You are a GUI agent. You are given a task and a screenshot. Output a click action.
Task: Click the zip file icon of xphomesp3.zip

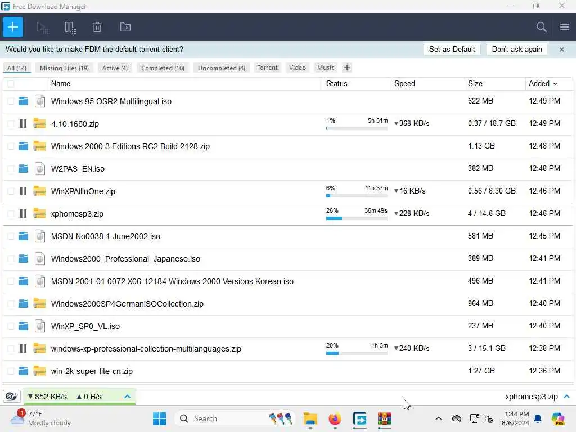[x=40, y=213]
